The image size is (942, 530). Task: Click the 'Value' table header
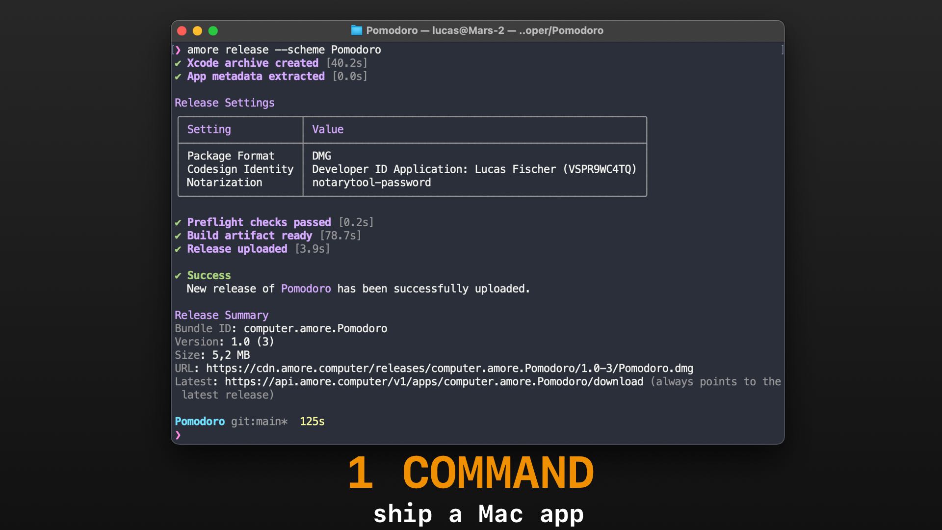point(328,129)
